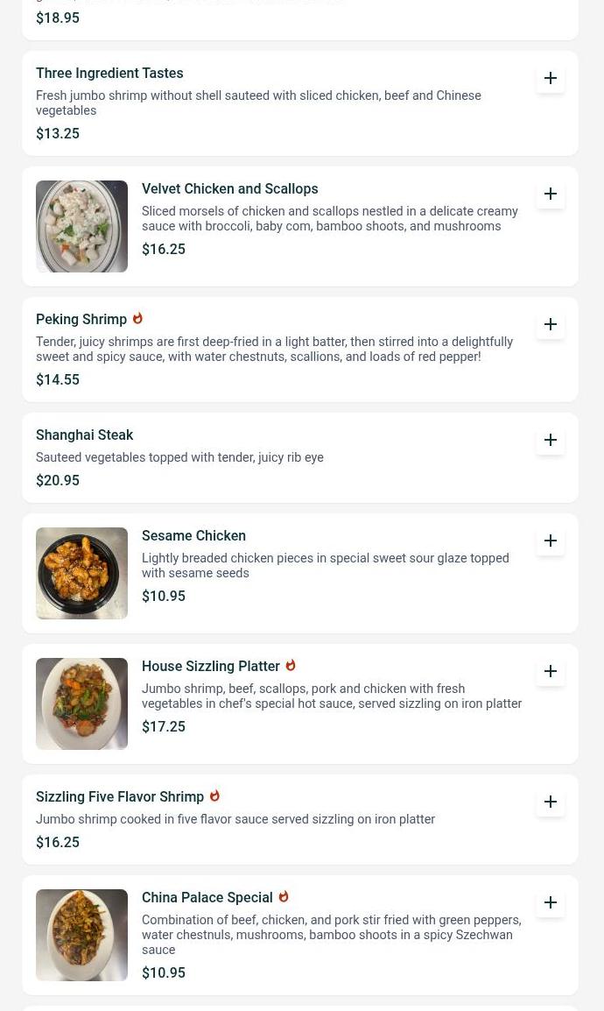Add Sesame Chicken to cart
The width and height of the screenshot is (604, 1011).
pyautogui.click(x=550, y=541)
